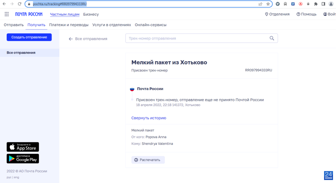Open the Отправить menu
This screenshot has height=183, width=336.
(x=14, y=25)
